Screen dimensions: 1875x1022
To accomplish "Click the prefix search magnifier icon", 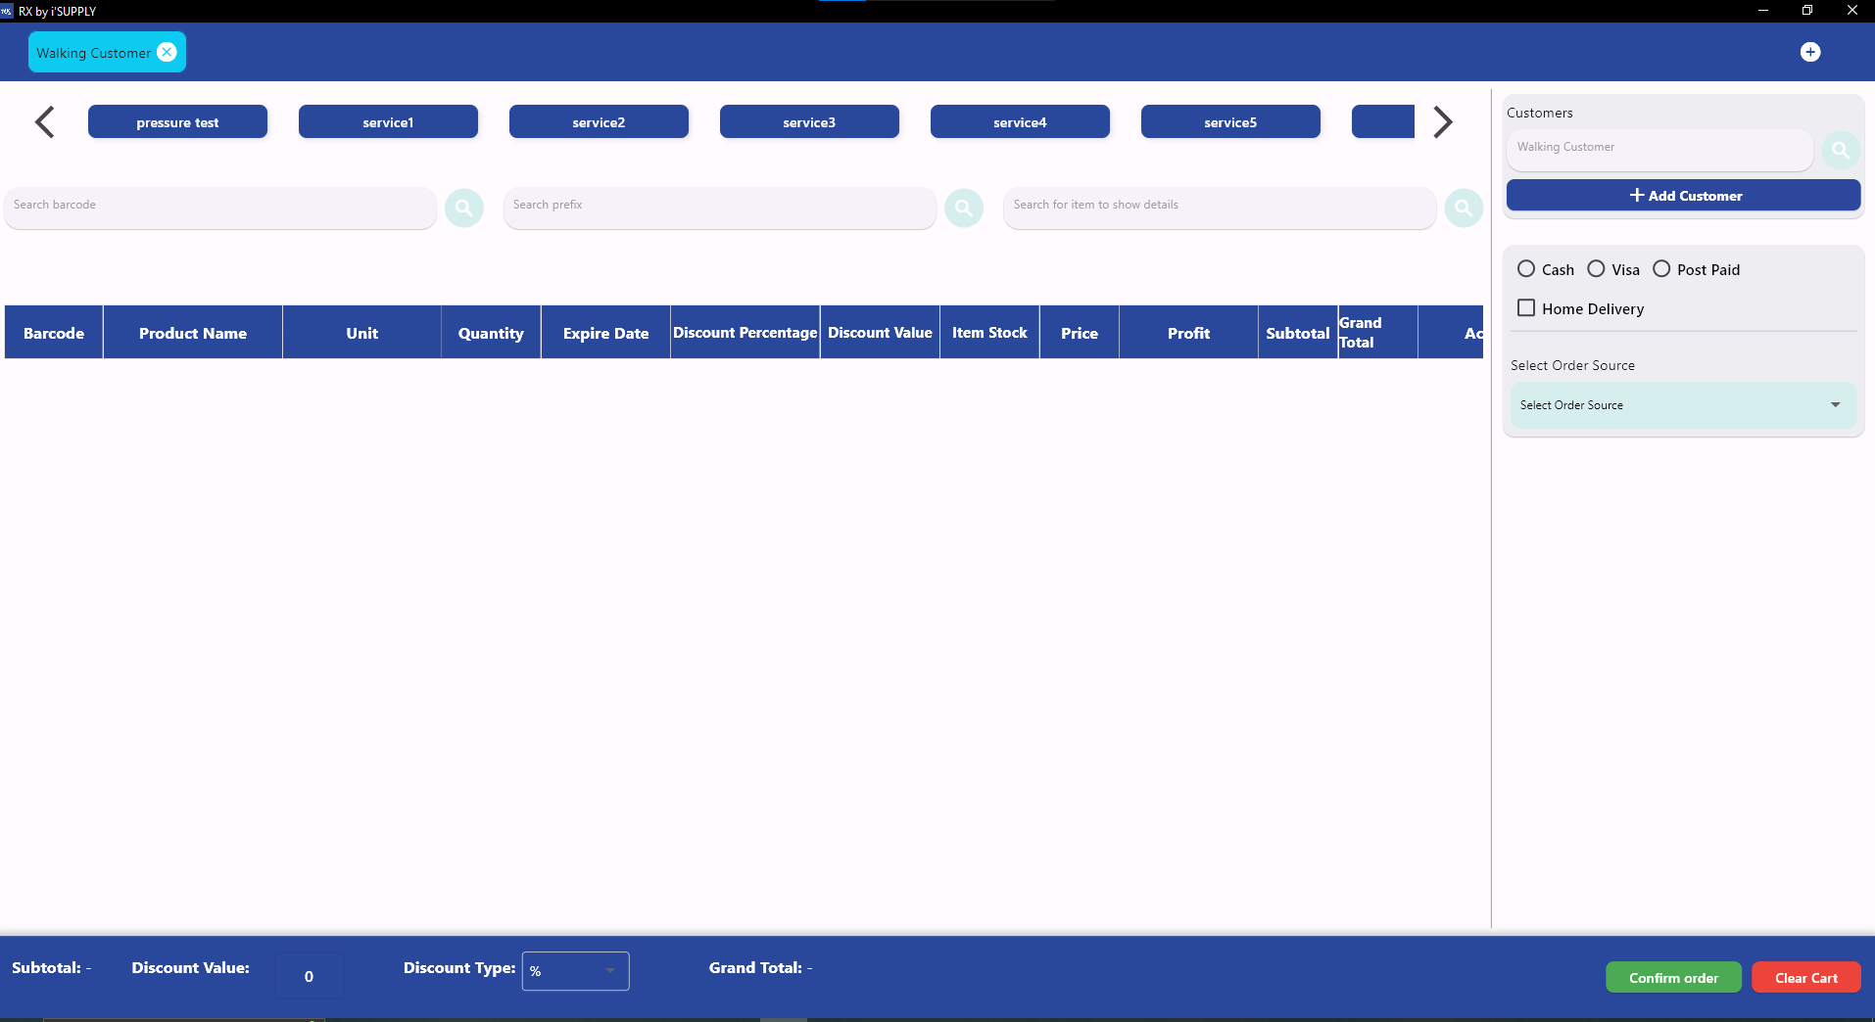I will [964, 208].
